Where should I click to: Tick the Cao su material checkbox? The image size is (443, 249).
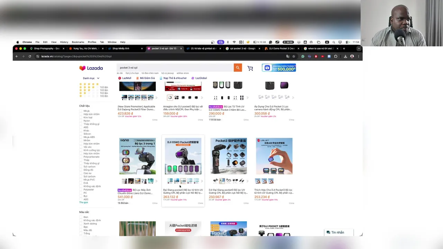point(81,173)
